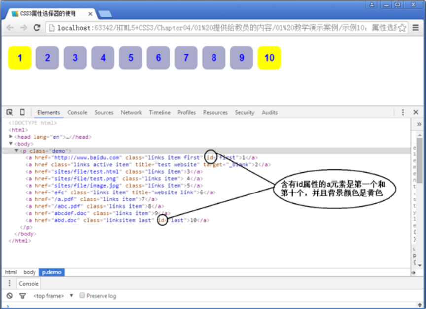Click the localhost address bar

227,28
